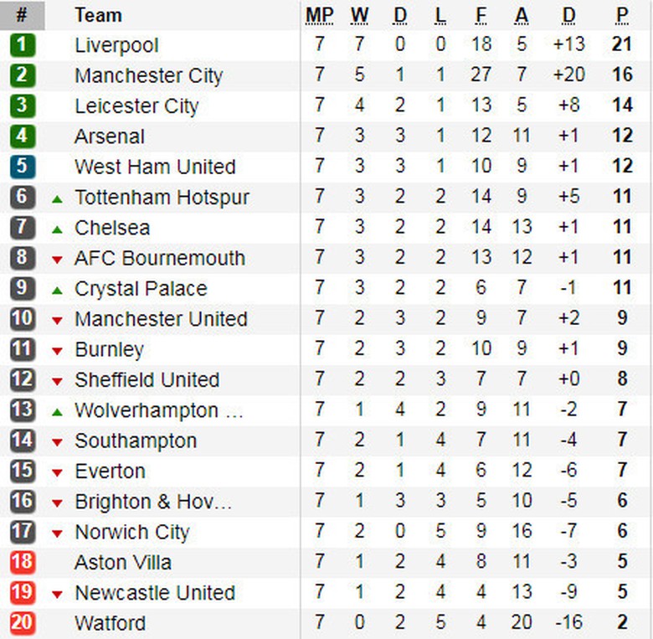
Task: Open the Leicester City team link
Action: point(136,106)
